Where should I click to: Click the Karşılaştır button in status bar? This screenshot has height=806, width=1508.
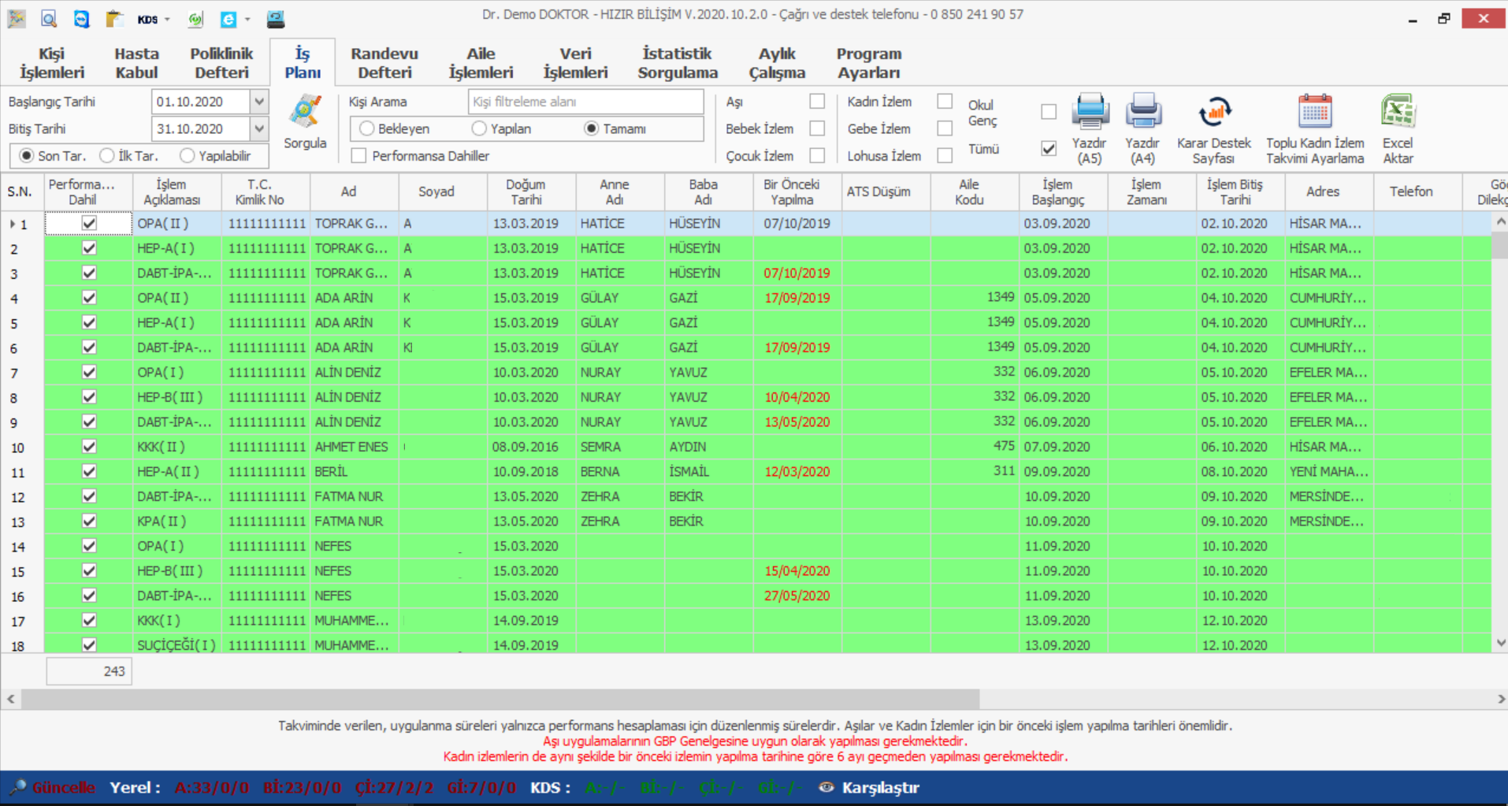click(x=870, y=787)
